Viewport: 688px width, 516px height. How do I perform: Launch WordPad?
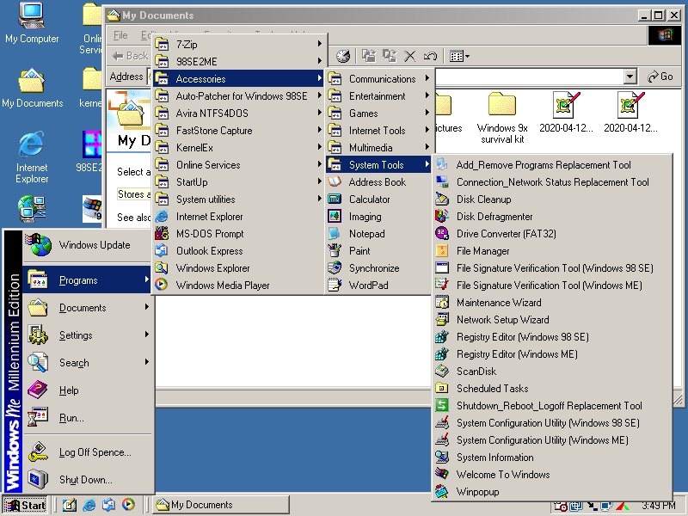(x=378, y=286)
